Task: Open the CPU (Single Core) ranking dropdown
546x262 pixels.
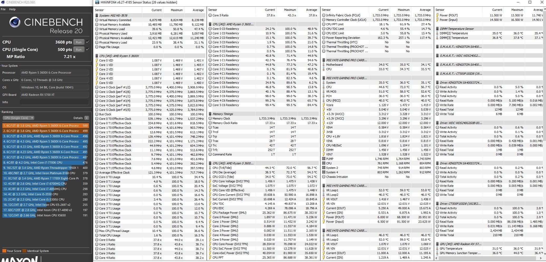Action: 18,118
